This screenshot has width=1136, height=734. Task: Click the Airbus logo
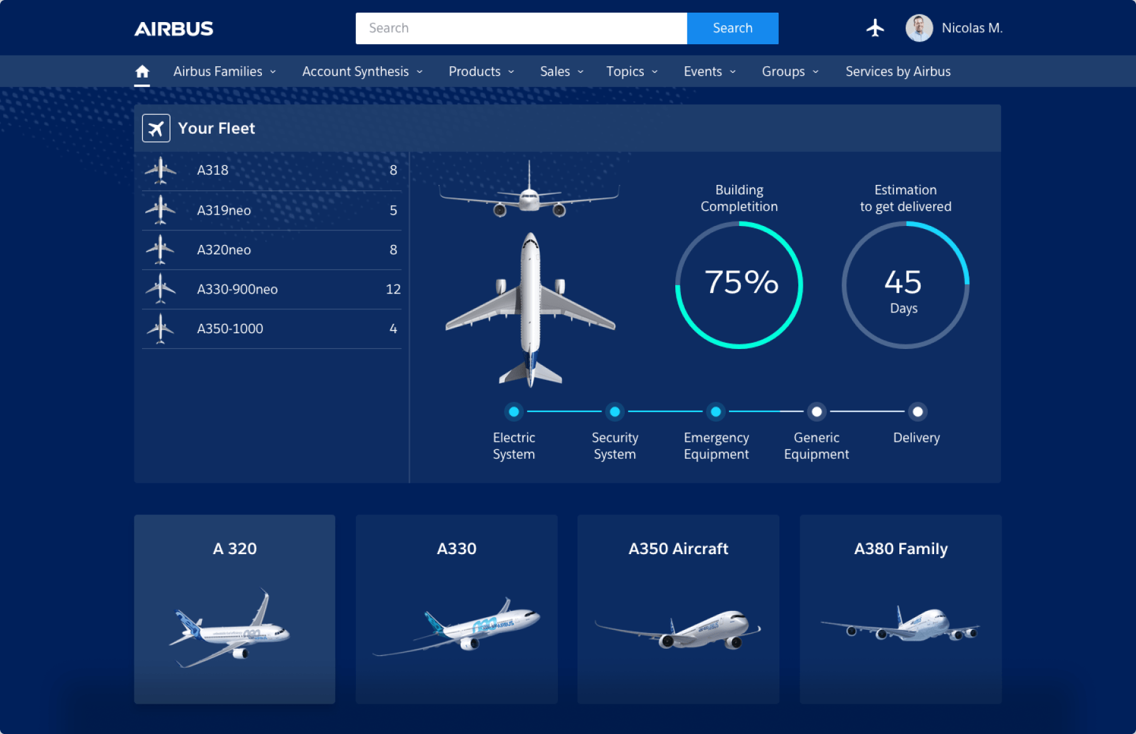[x=174, y=29]
